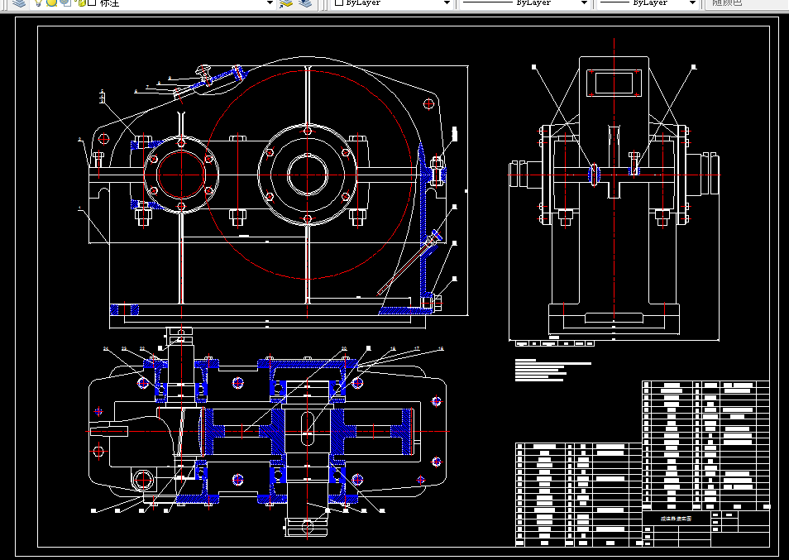Toggle the layer on/off lightbulb icon
789x560 pixels.
[x=39, y=3]
